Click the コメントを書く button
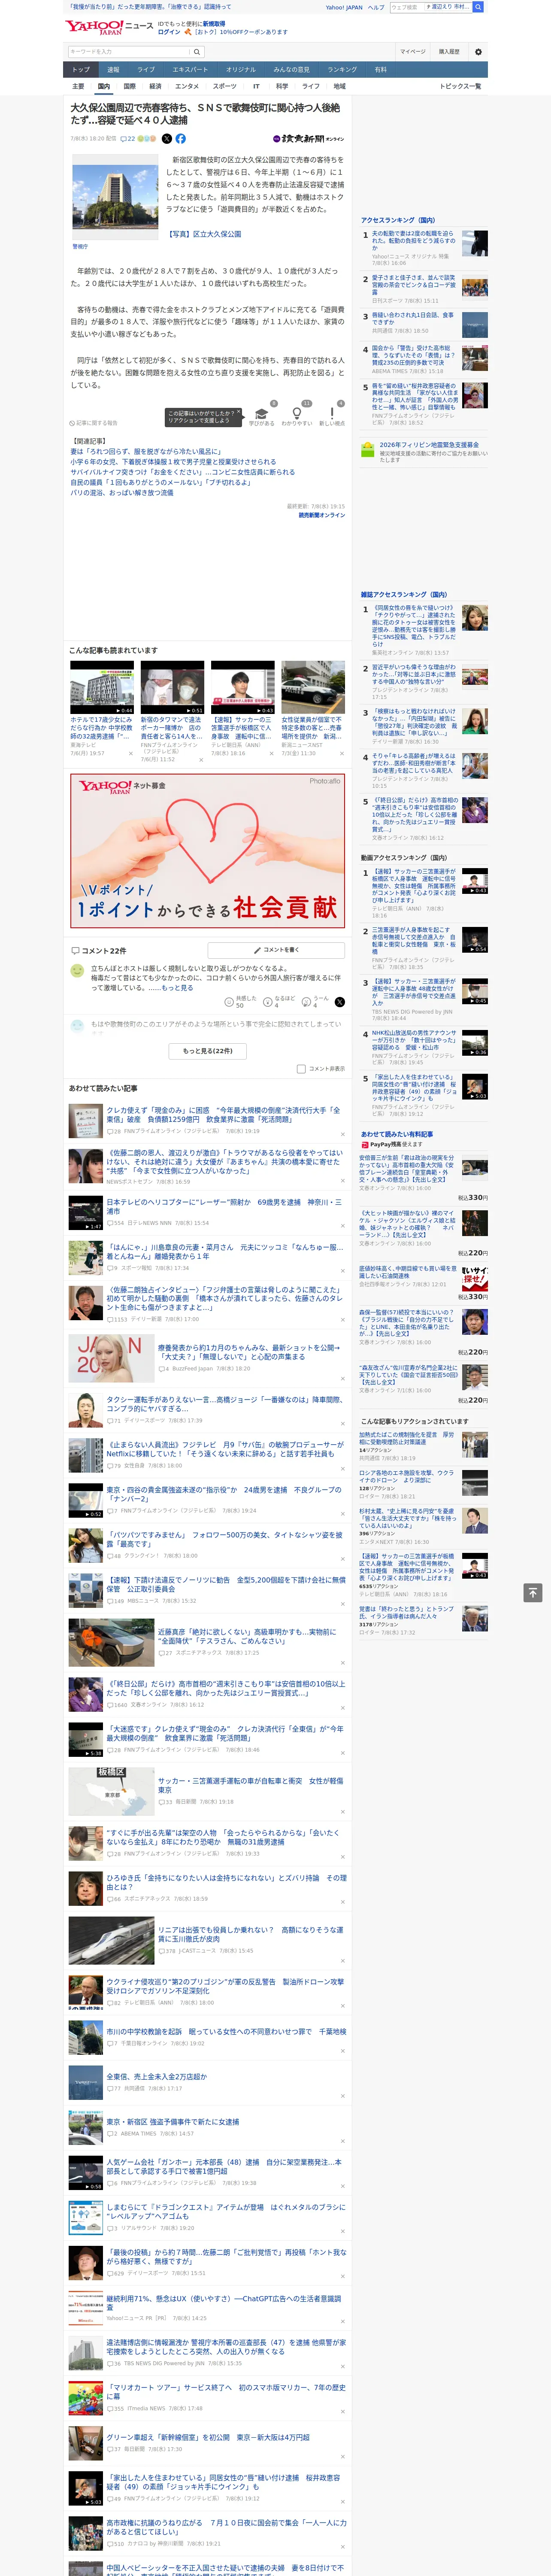 pyautogui.click(x=276, y=950)
